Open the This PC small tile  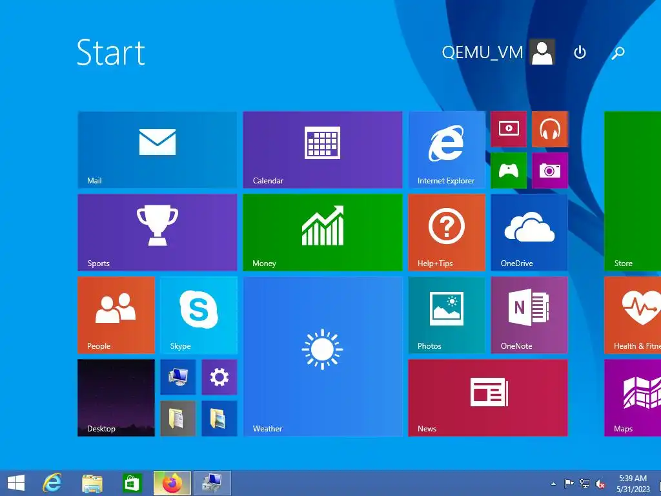pyautogui.click(x=178, y=377)
